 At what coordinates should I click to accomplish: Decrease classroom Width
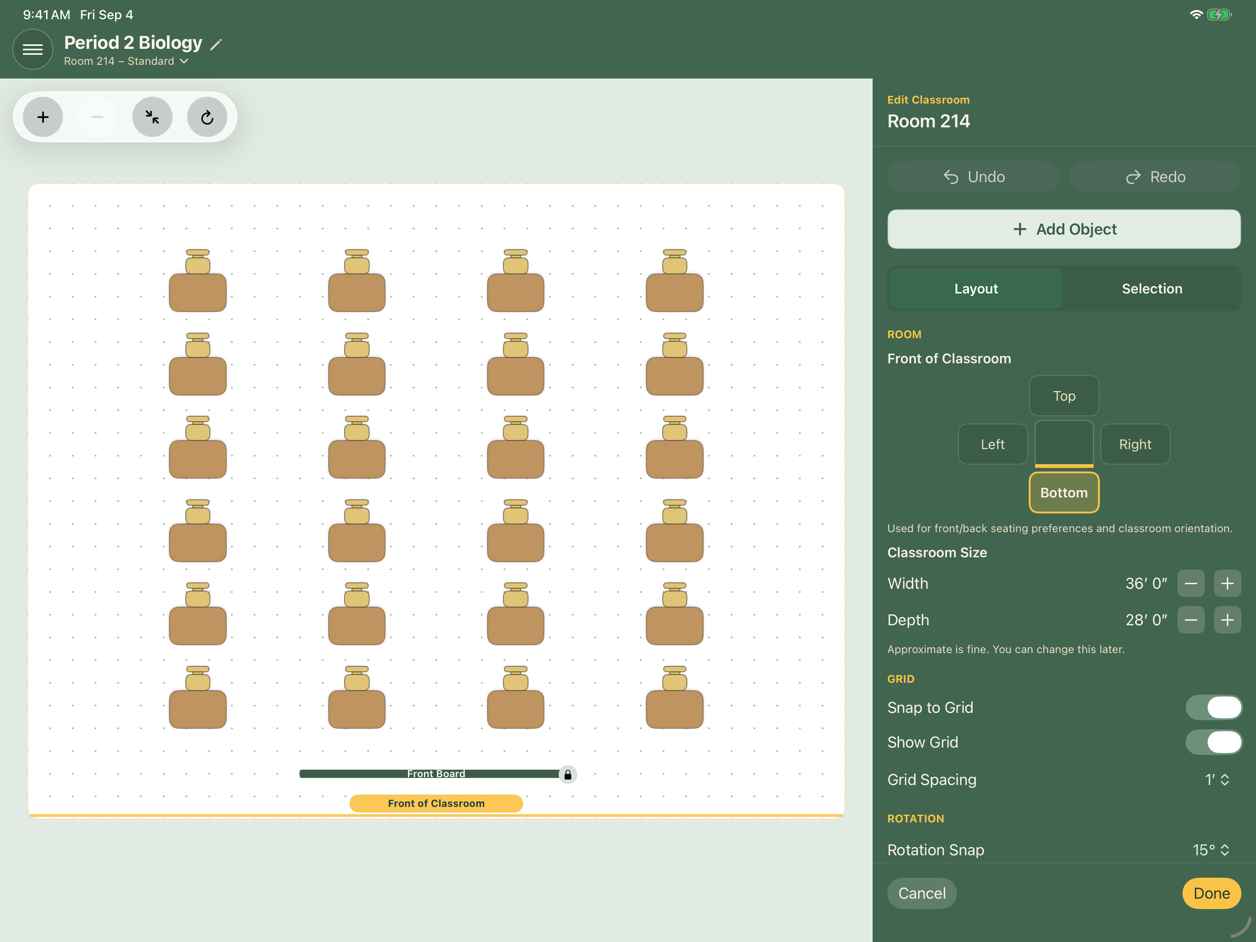pos(1191,583)
